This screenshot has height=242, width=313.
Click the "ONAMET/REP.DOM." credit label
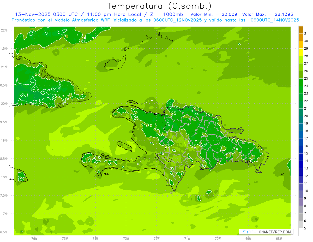coord(275,232)
